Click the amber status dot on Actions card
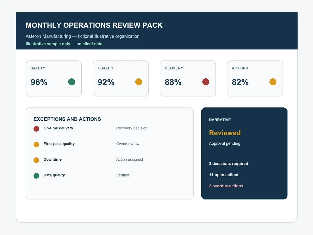Viewport: 313px width, 235px height. coord(273,82)
